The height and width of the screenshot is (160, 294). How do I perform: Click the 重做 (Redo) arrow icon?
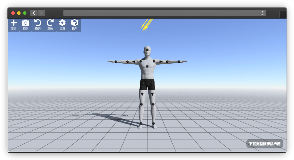(x=50, y=23)
